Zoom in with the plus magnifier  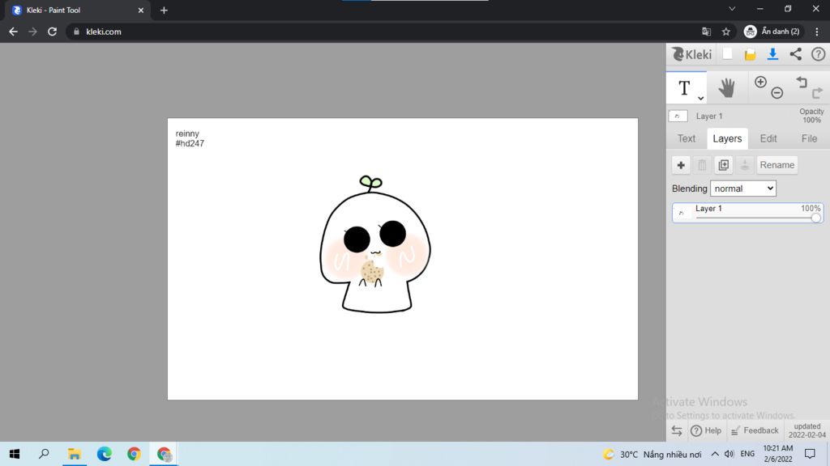pyautogui.click(x=760, y=82)
